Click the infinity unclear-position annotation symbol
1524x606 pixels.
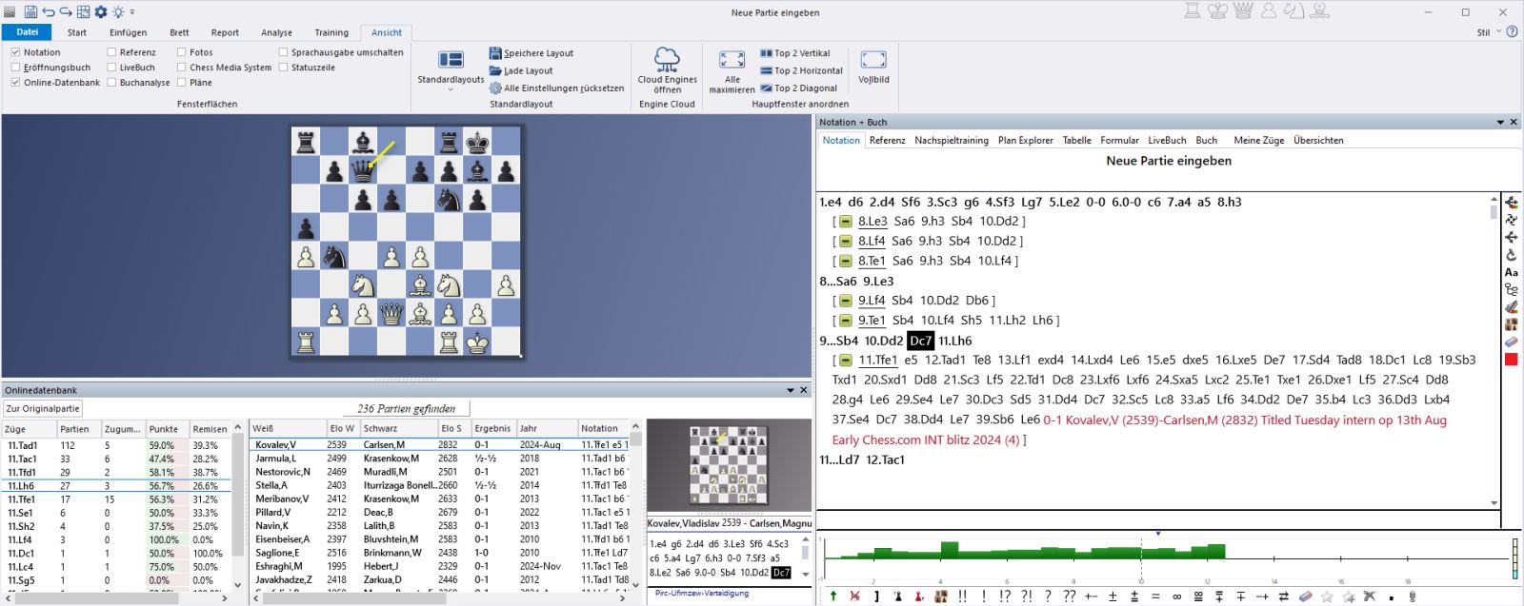pyautogui.click(x=1176, y=596)
